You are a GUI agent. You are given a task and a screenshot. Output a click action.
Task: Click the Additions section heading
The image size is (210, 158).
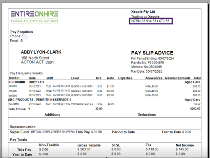click(x=52, y=115)
